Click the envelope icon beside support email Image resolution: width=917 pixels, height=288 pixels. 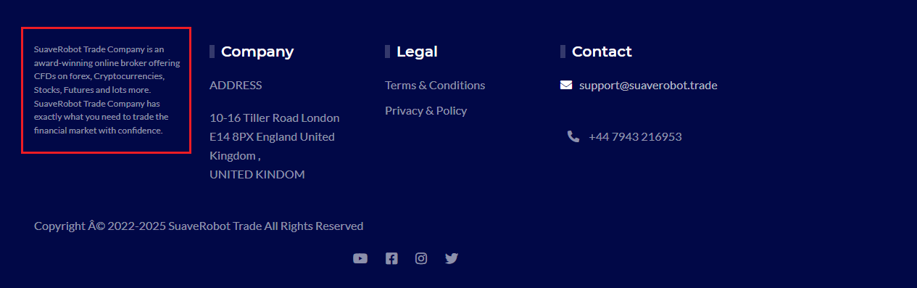[x=566, y=85]
